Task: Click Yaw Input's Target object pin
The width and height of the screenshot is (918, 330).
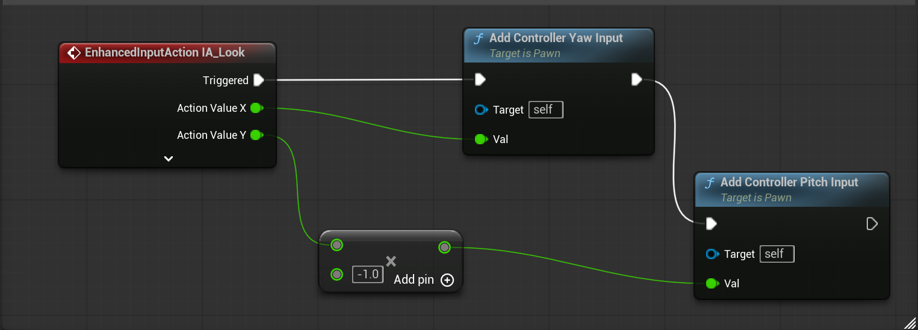Action: coord(481,110)
